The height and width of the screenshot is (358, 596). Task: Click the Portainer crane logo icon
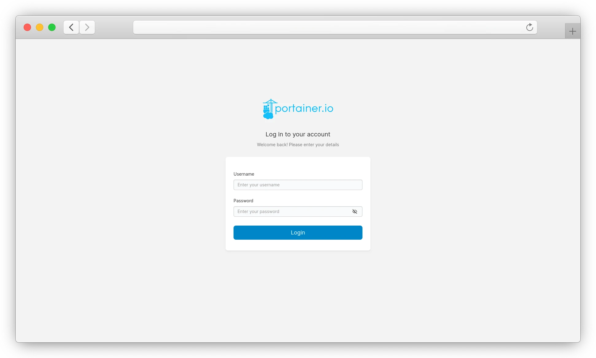269,109
